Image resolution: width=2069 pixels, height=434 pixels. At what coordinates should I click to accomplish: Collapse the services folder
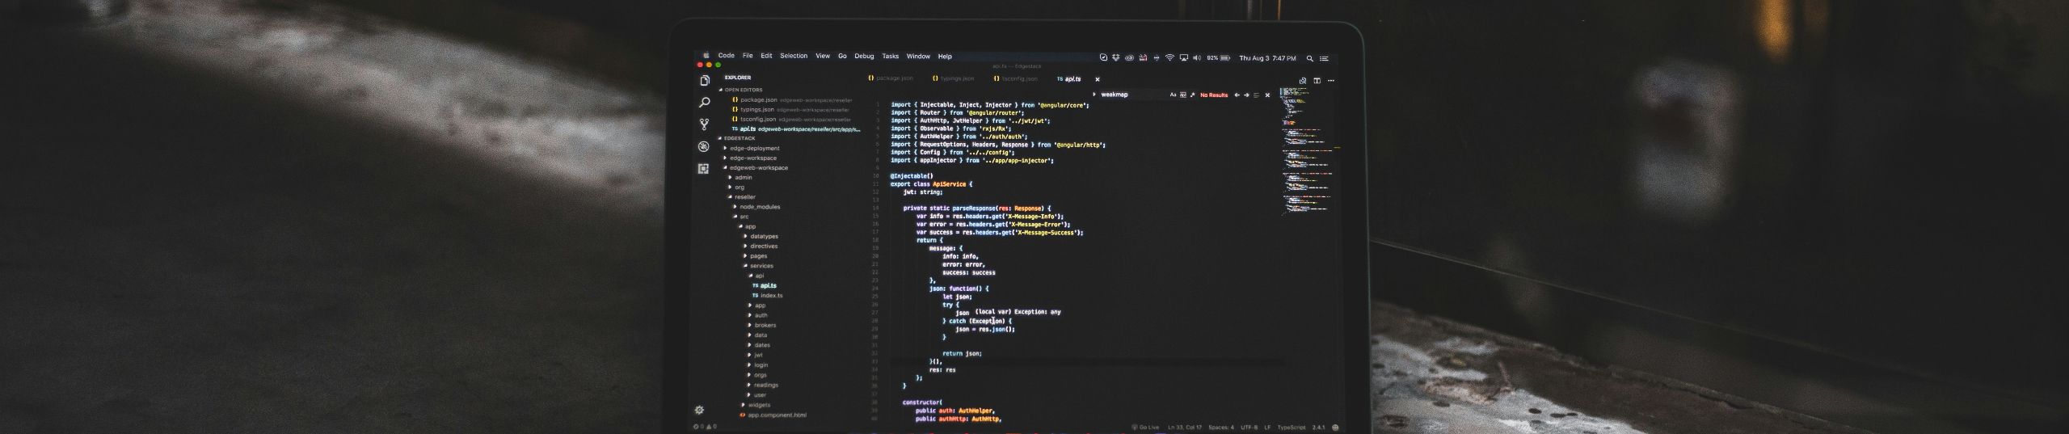tap(745, 266)
